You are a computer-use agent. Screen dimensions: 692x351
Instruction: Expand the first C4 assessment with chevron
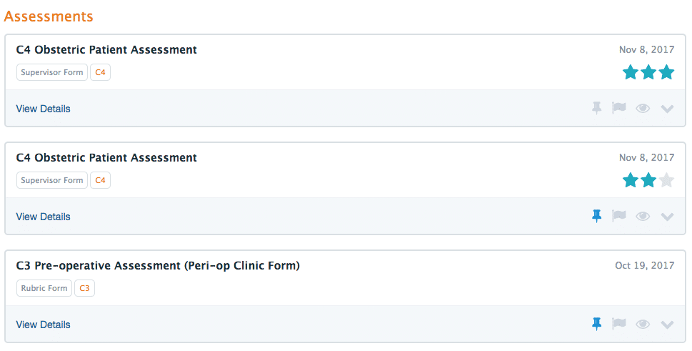(x=667, y=109)
